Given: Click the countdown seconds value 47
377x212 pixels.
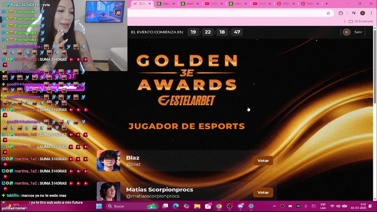Looking at the screenshot, I should point(237,32).
